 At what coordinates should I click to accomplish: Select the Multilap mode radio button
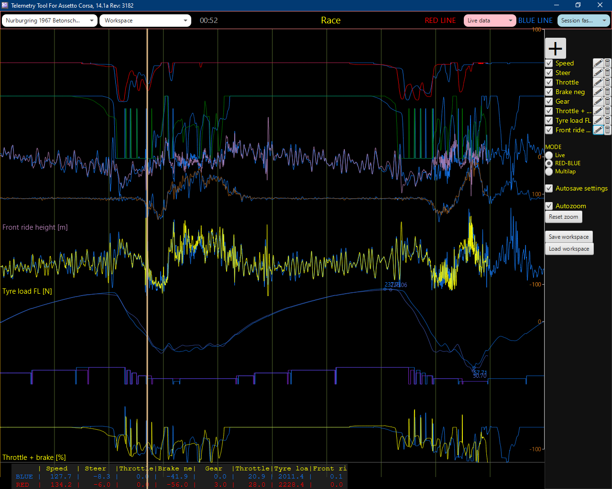click(549, 171)
